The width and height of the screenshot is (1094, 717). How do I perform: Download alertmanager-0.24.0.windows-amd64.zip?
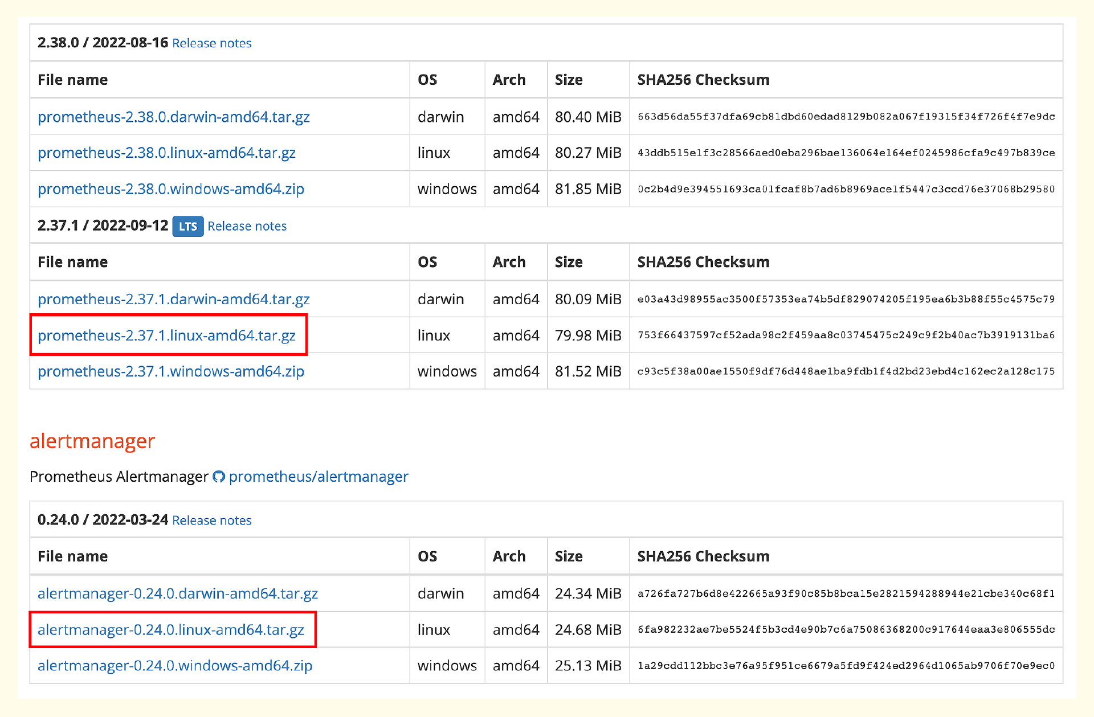pos(175,666)
